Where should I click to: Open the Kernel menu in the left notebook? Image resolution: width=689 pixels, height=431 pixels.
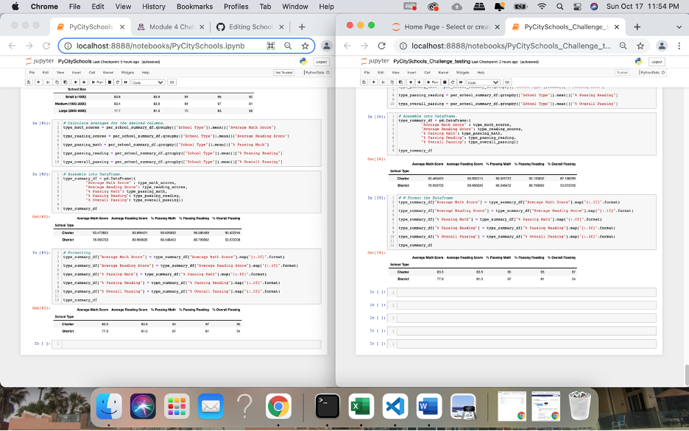[x=107, y=72]
